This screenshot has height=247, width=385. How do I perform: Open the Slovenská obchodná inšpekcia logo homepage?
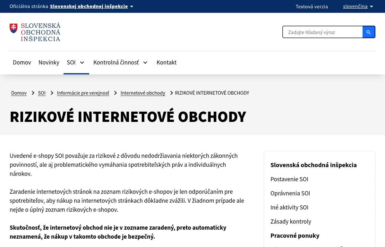pyautogui.click(x=35, y=32)
